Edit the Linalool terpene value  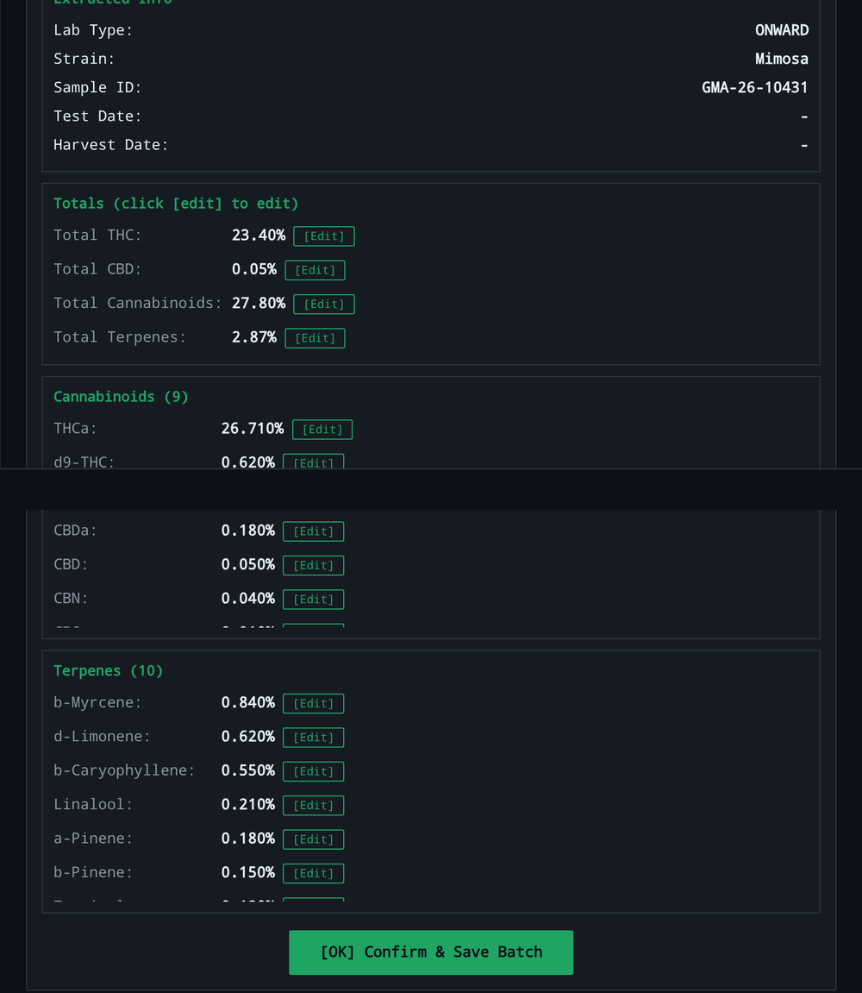[x=313, y=806]
